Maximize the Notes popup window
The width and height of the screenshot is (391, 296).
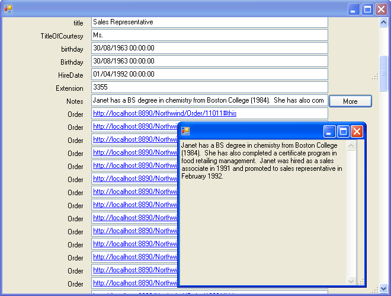[343, 131]
